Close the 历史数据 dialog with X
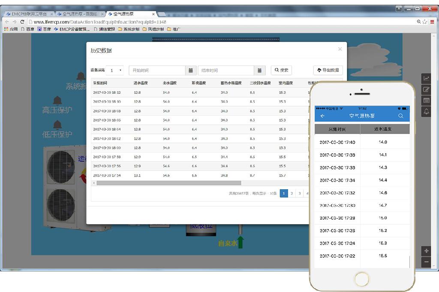 [x=340, y=49]
